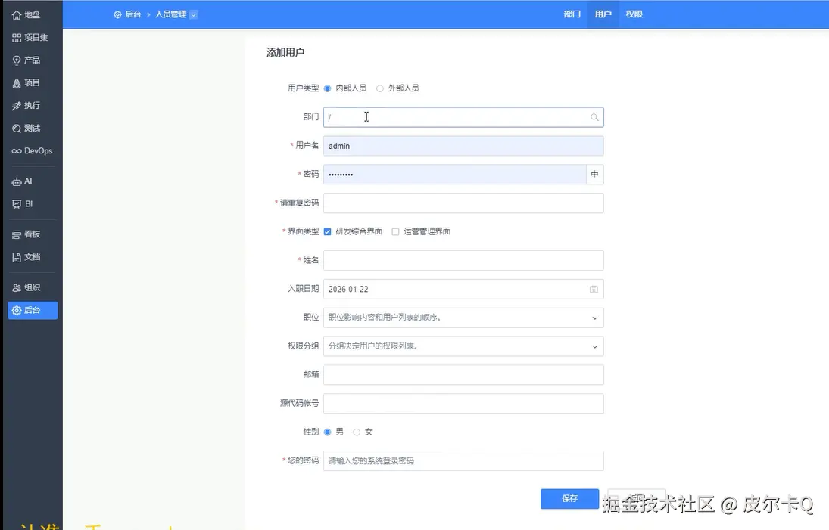This screenshot has height=530, width=829.
Task: Click 后台 link in breadcrumb
Action: 133,15
